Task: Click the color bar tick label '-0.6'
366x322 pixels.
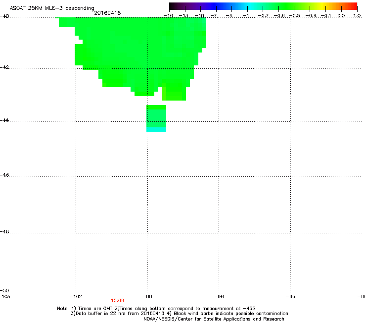Action: [279, 16]
